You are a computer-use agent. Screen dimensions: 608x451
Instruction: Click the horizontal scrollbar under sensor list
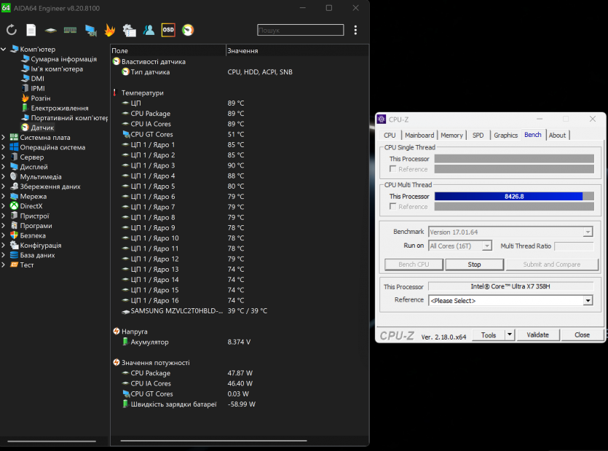coord(218,440)
